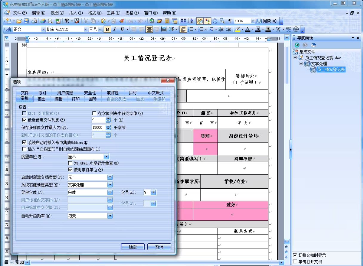Click the 最近使用文件列表 number field

pos(98,120)
